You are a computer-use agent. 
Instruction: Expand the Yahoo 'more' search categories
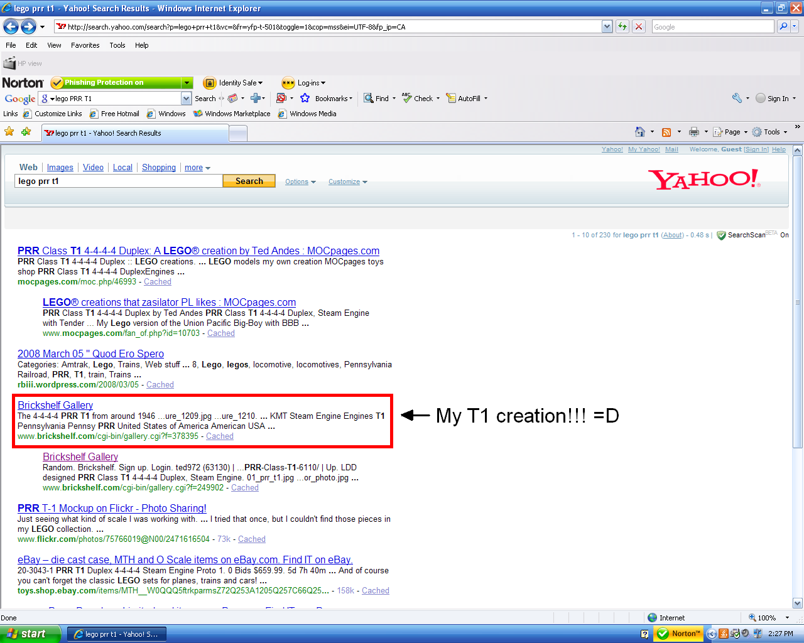[197, 168]
